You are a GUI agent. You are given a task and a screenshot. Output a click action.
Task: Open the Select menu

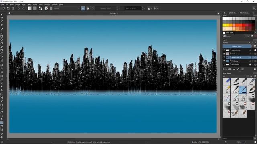29,4
